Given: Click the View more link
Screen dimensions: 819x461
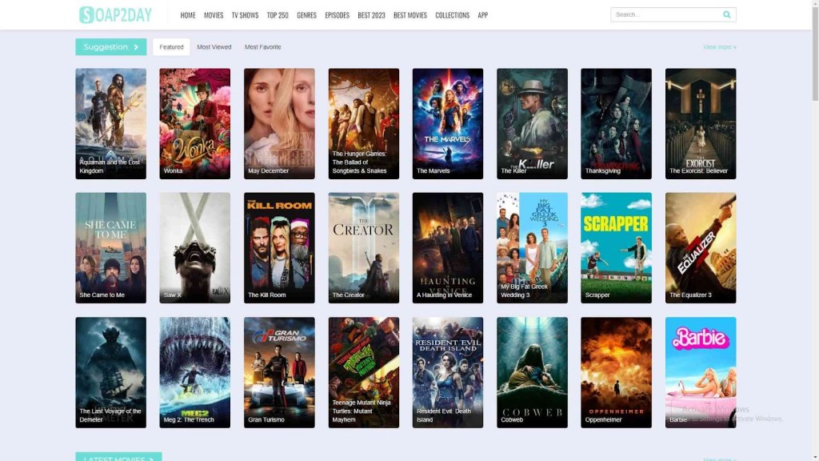Looking at the screenshot, I should (x=719, y=47).
